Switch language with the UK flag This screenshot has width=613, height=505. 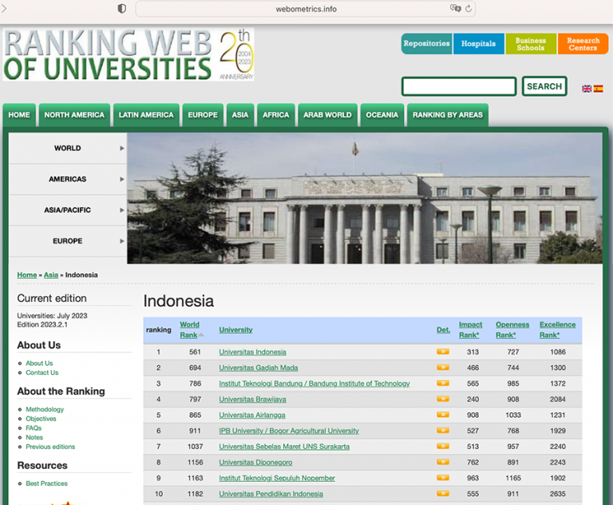[x=587, y=89]
